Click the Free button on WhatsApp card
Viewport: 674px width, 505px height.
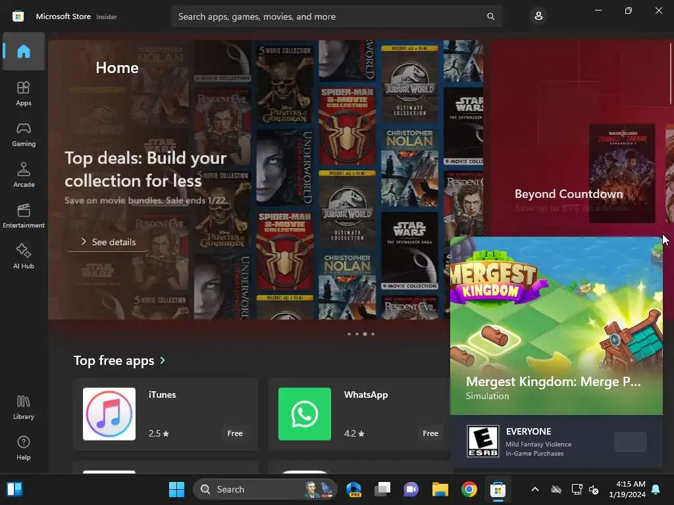pyautogui.click(x=430, y=433)
